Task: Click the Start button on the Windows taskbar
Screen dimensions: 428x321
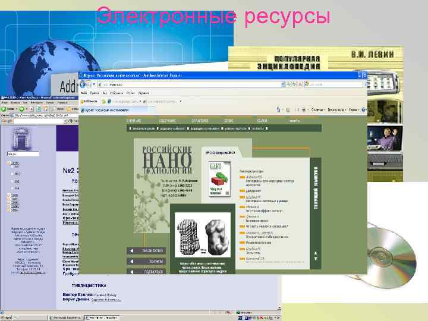Action: [x=6, y=317]
